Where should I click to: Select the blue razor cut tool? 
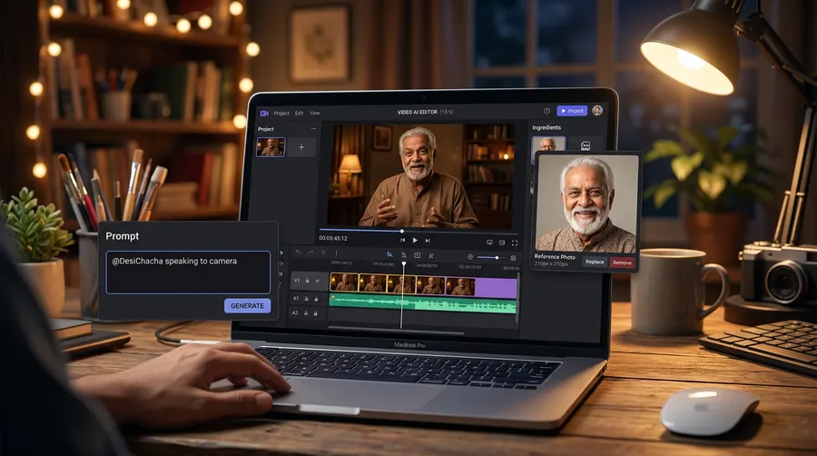pos(389,255)
